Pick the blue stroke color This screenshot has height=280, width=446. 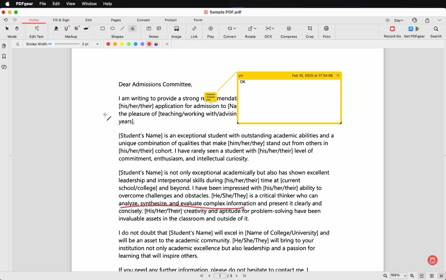click(x=136, y=44)
